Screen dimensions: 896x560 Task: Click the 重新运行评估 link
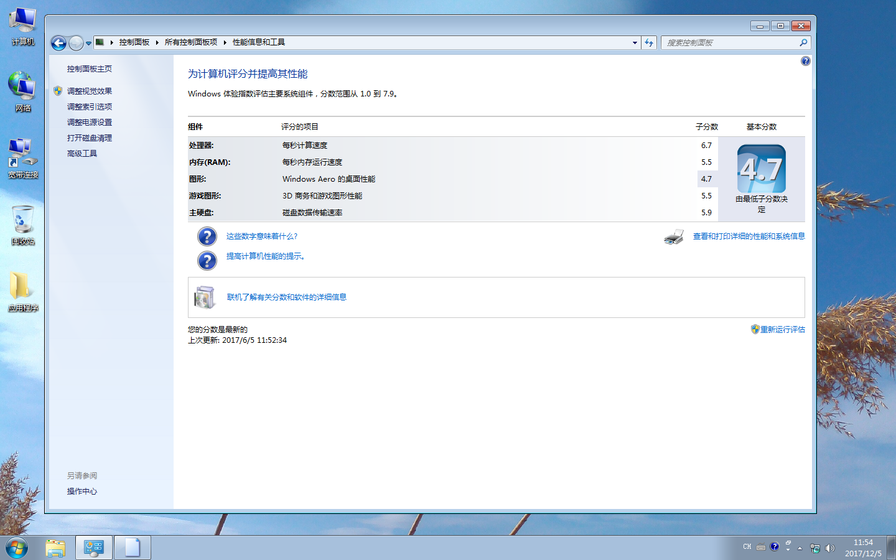pyautogui.click(x=782, y=330)
